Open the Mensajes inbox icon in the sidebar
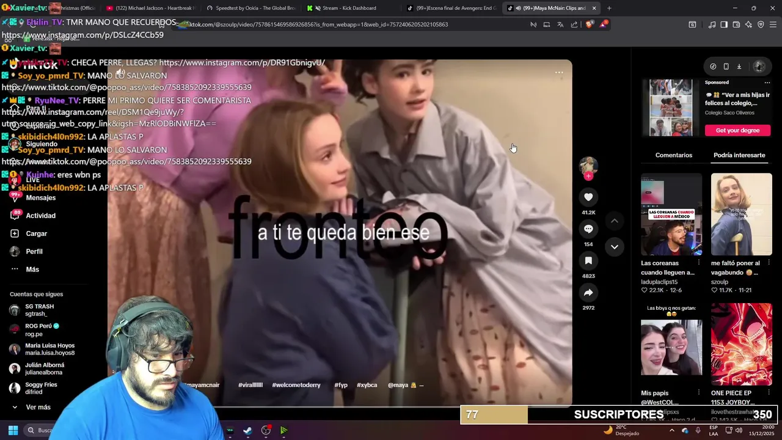Screen dimensions: 782x440 [15, 198]
